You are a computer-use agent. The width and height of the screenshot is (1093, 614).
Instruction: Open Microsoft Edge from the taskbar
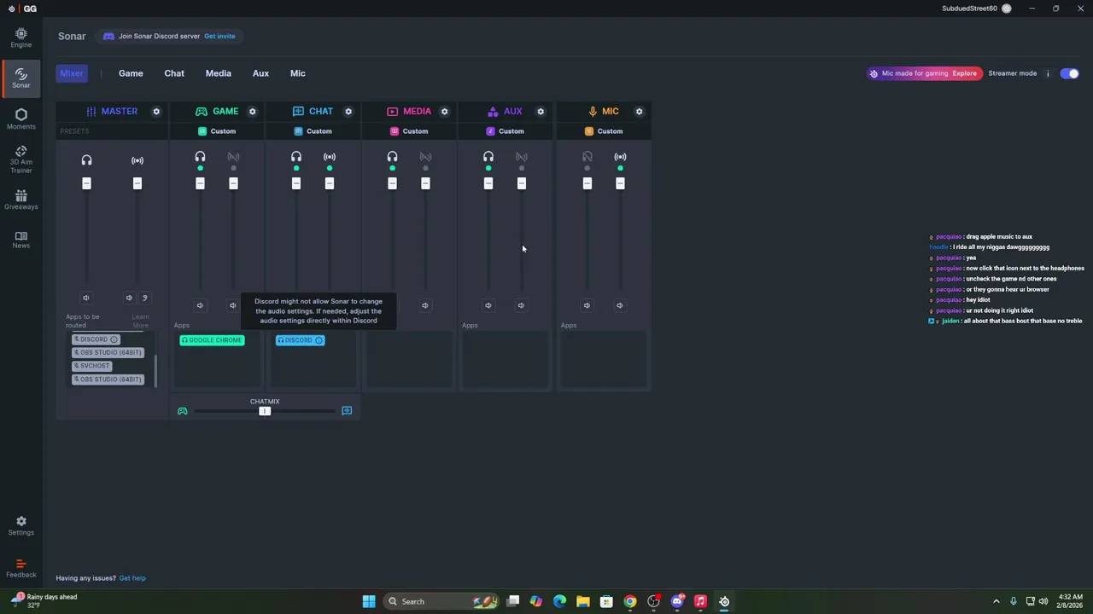click(559, 601)
